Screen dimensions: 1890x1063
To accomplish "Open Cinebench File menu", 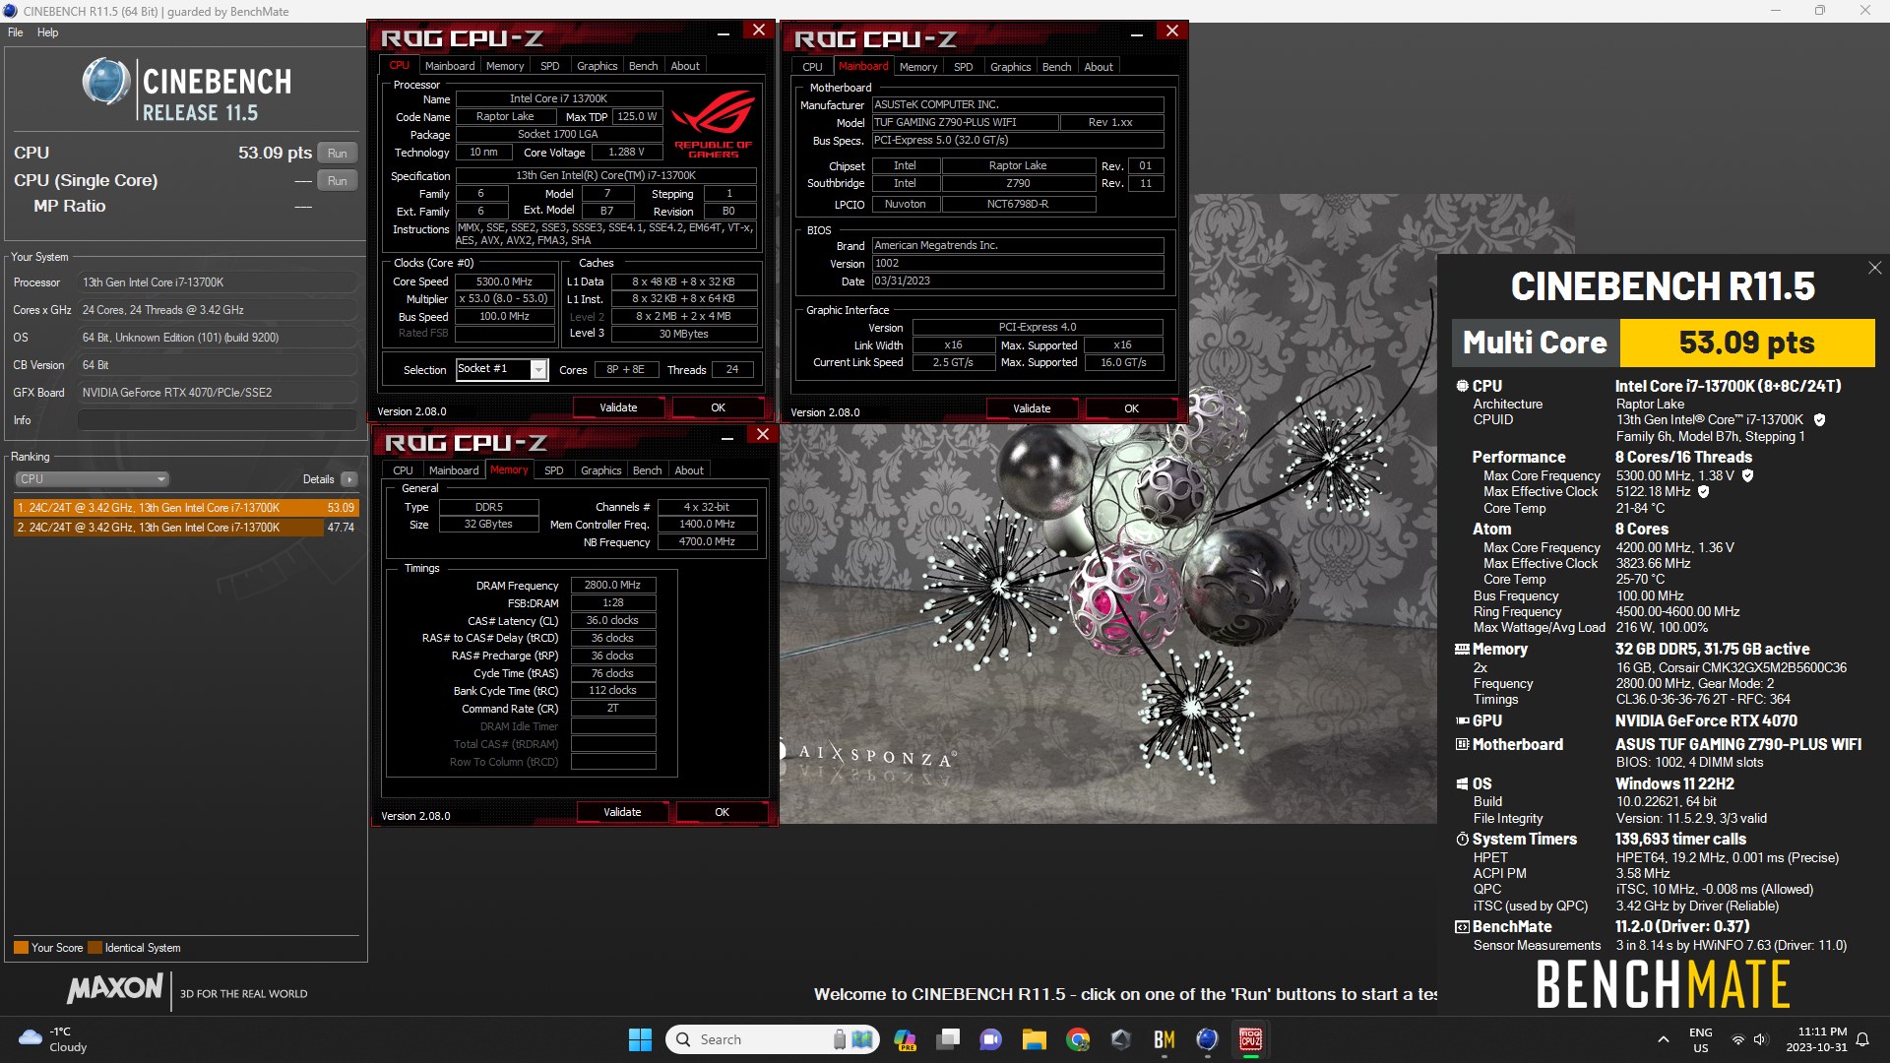I will (x=16, y=32).
